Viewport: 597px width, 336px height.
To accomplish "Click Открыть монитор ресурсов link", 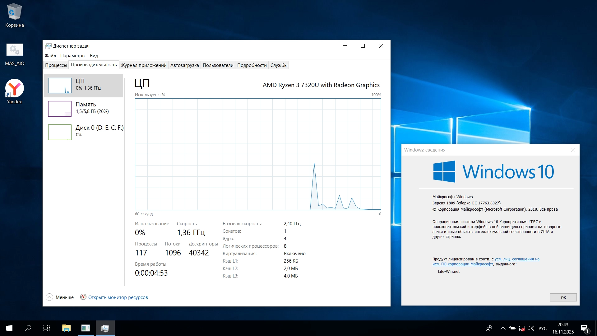I will click(x=118, y=297).
